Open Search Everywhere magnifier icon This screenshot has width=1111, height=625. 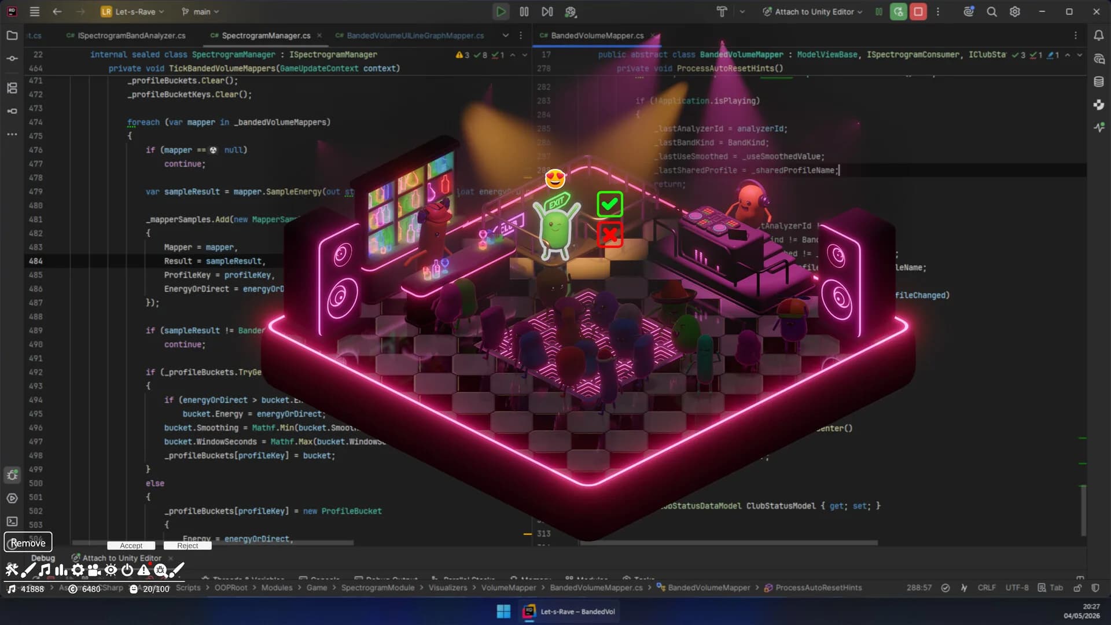[x=992, y=12]
